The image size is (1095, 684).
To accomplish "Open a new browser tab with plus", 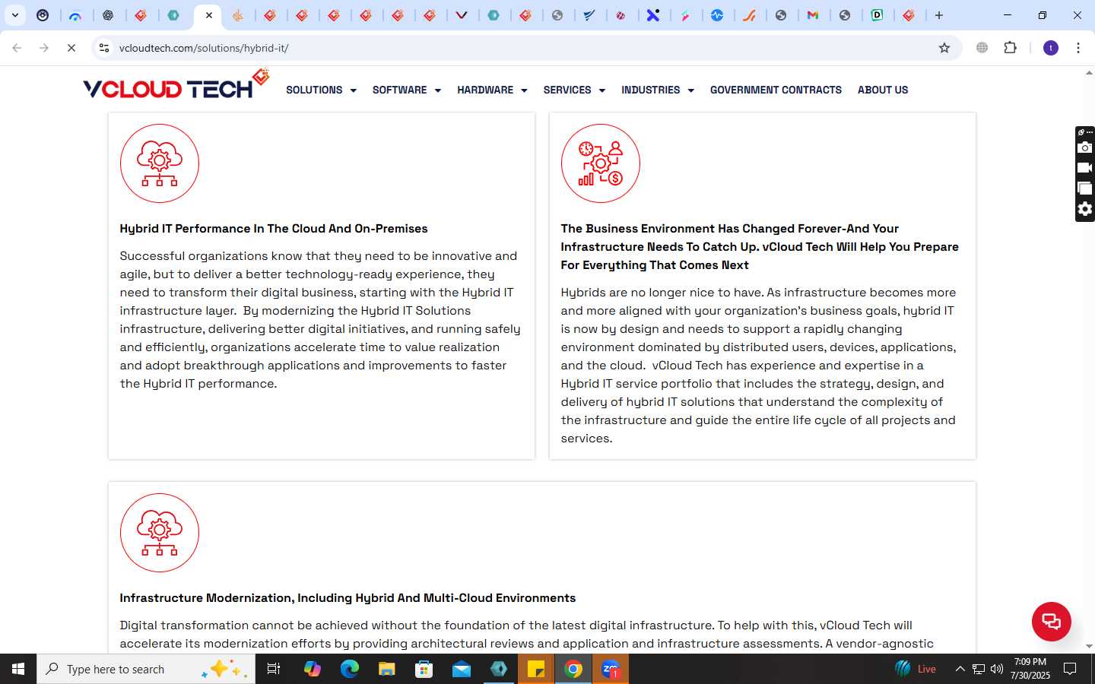I will click(939, 15).
